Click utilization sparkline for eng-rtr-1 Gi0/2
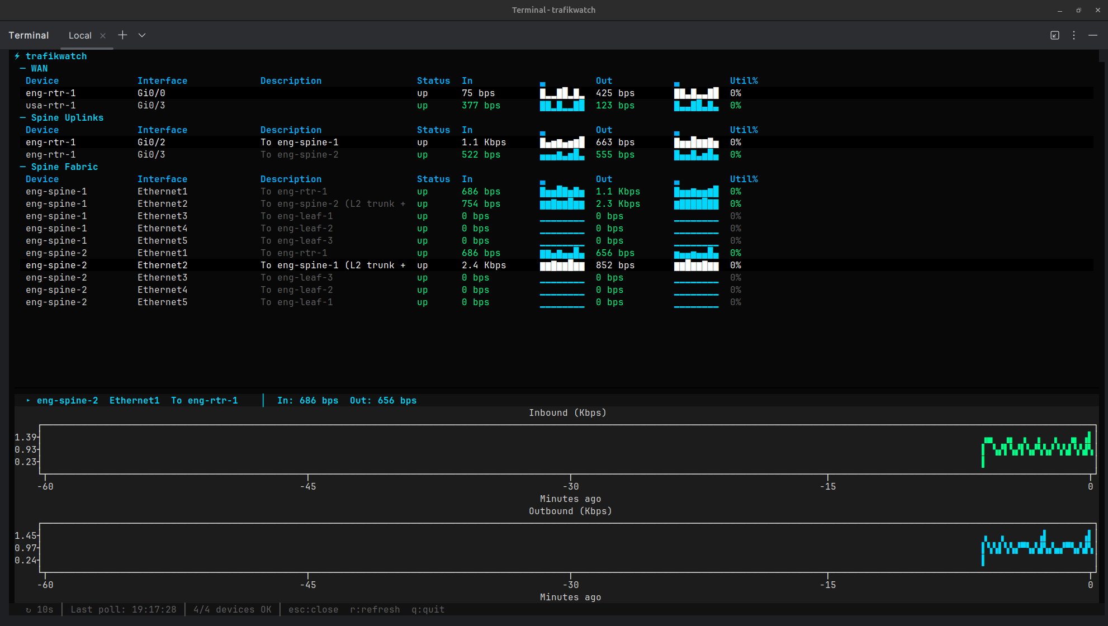The height and width of the screenshot is (626, 1108). click(x=695, y=142)
